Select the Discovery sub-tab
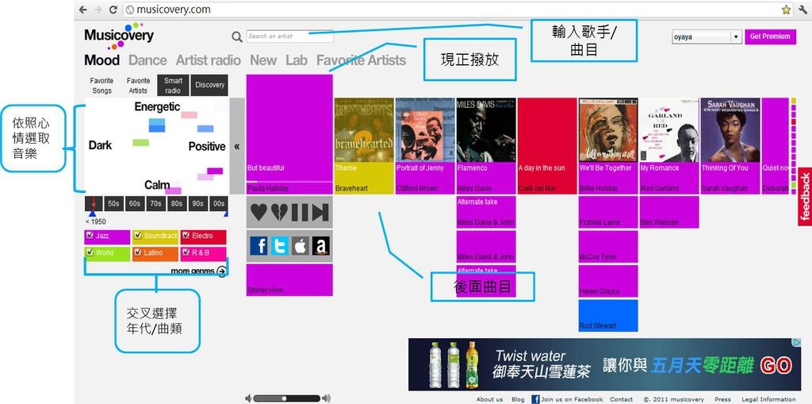The width and height of the screenshot is (812, 404). (x=209, y=86)
